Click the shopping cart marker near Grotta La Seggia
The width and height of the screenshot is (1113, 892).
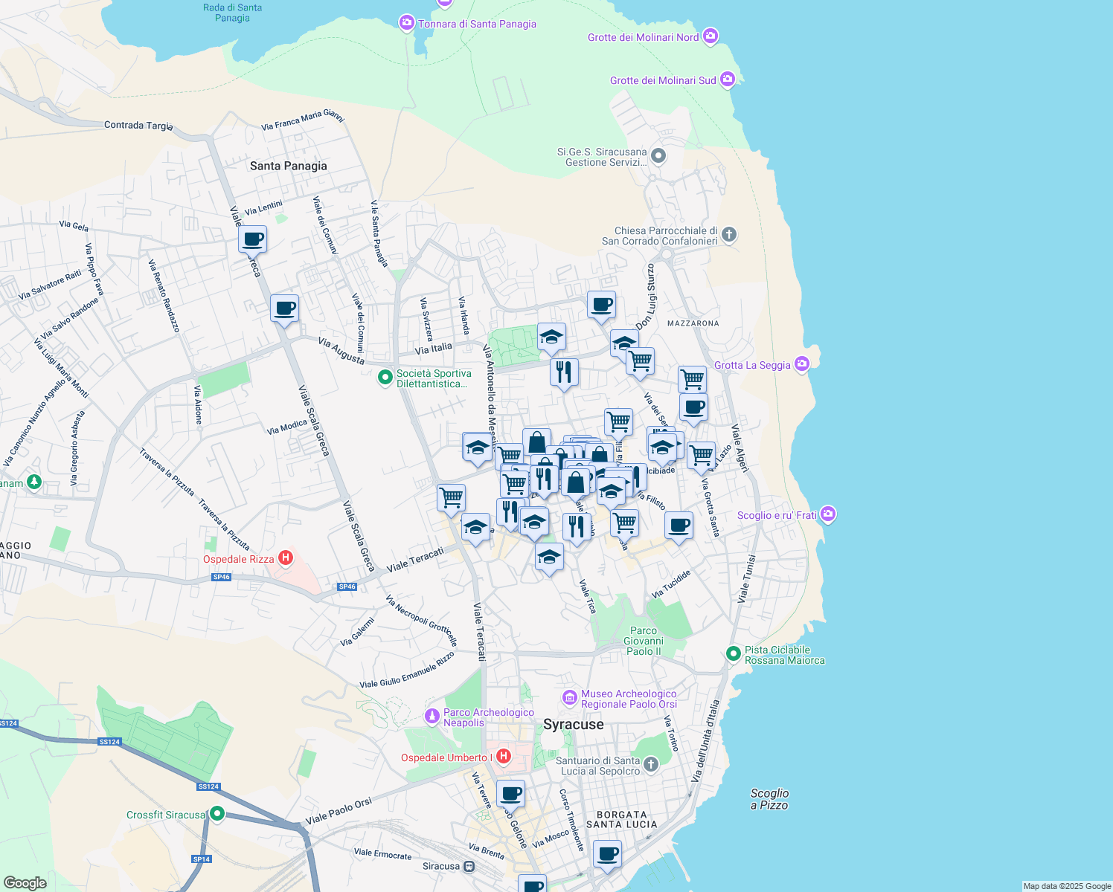click(x=693, y=380)
